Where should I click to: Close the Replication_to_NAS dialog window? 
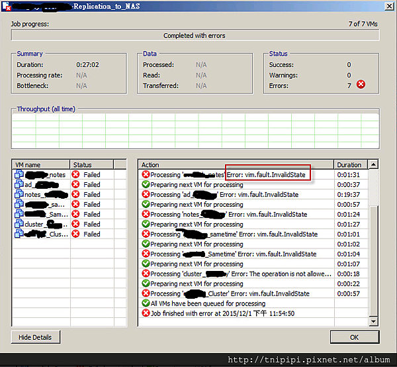pyautogui.click(x=389, y=6)
